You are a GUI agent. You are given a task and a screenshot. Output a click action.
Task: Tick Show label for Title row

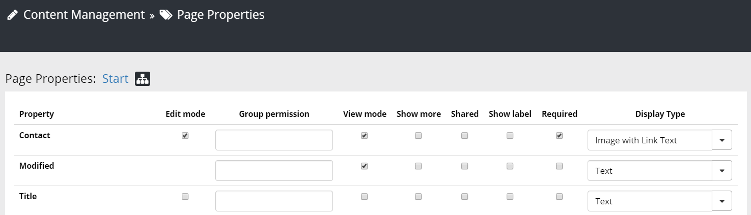pyautogui.click(x=510, y=197)
